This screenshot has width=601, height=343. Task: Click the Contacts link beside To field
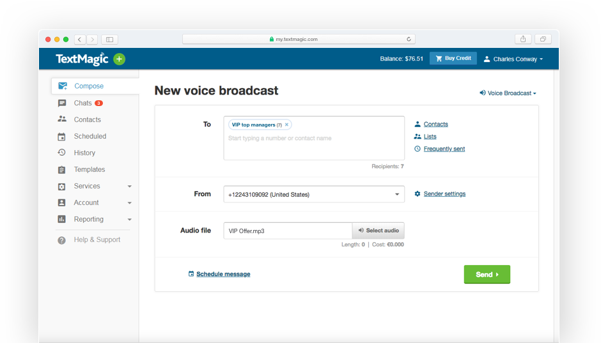pyautogui.click(x=436, y=124)
